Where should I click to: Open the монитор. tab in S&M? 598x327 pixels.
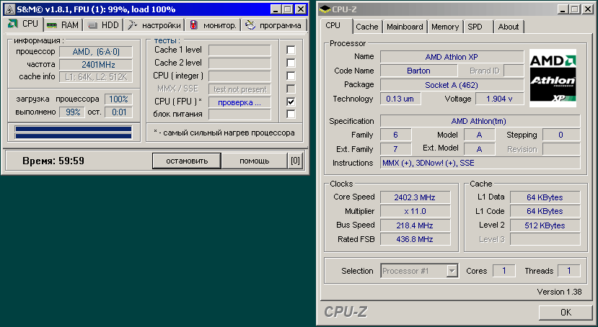click(x=214, y=25)
